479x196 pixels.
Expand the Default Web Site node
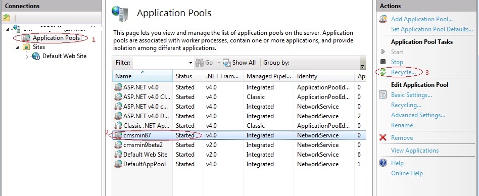pyautogui.click(x=27, y=57)
